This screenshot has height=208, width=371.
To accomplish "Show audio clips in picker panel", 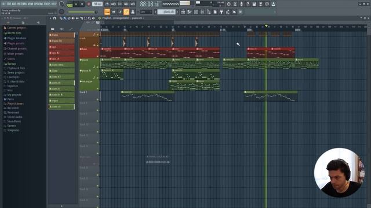I will tap(62, 29).
